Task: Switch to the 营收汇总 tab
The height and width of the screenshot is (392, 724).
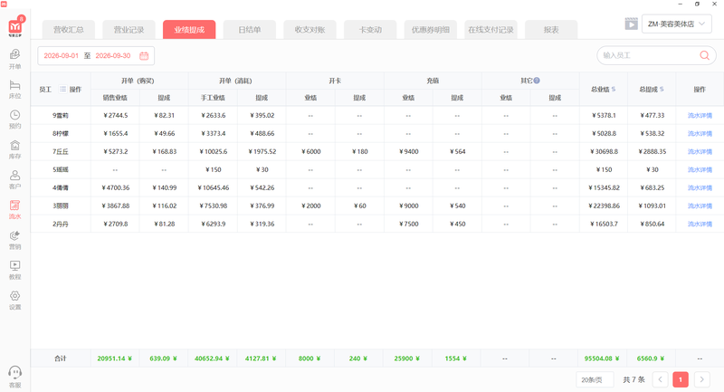Action: (69, 30)
